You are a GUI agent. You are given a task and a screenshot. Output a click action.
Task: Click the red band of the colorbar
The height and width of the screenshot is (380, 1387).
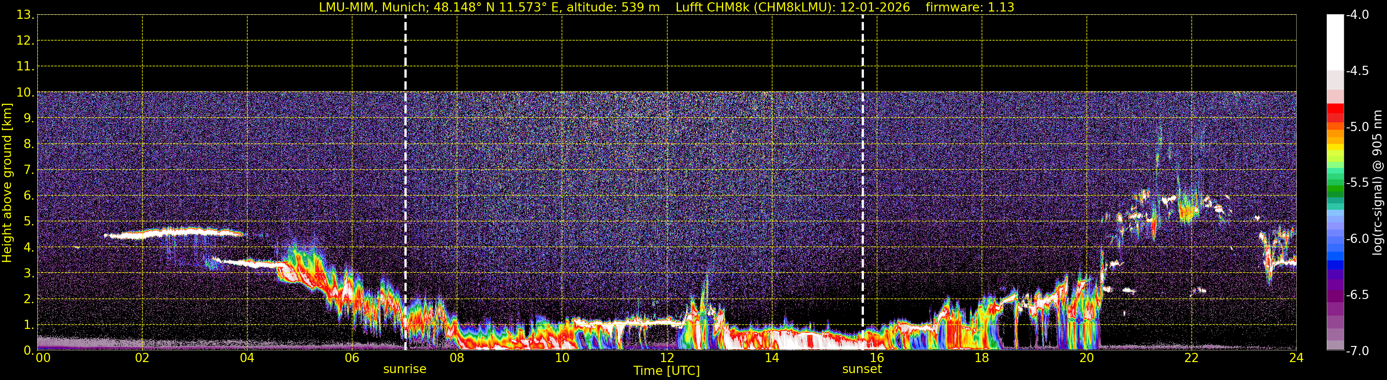pyautogui.click(x=1335, y=108)
